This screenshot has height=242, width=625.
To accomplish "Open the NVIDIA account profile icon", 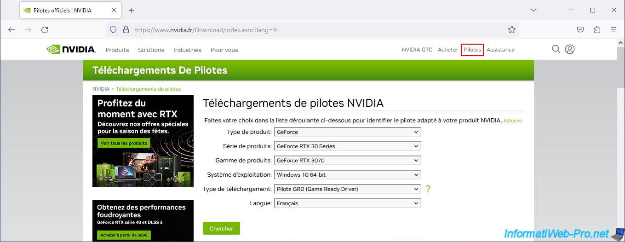I will coord(570,49).
